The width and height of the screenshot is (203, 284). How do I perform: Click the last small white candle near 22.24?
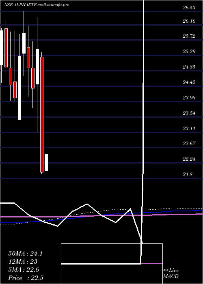tap(46, 162)
